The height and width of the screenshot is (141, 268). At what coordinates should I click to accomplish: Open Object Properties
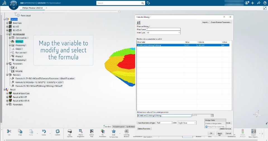pos(81,133)
